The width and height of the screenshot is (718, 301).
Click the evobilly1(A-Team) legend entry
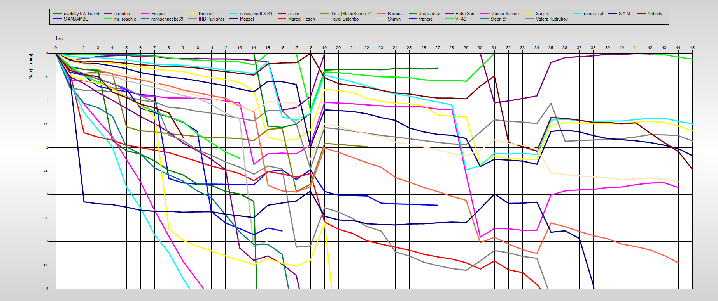(81, 14)
